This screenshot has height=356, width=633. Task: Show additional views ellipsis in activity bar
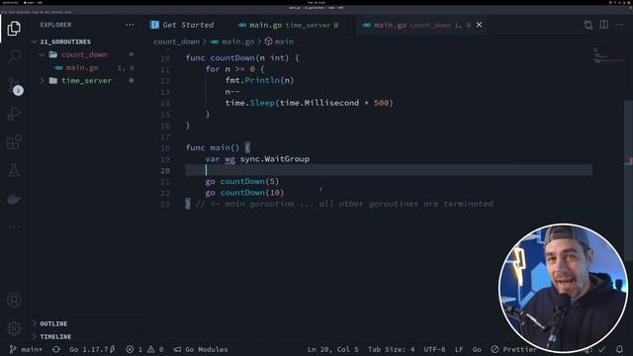pos(14,226)
